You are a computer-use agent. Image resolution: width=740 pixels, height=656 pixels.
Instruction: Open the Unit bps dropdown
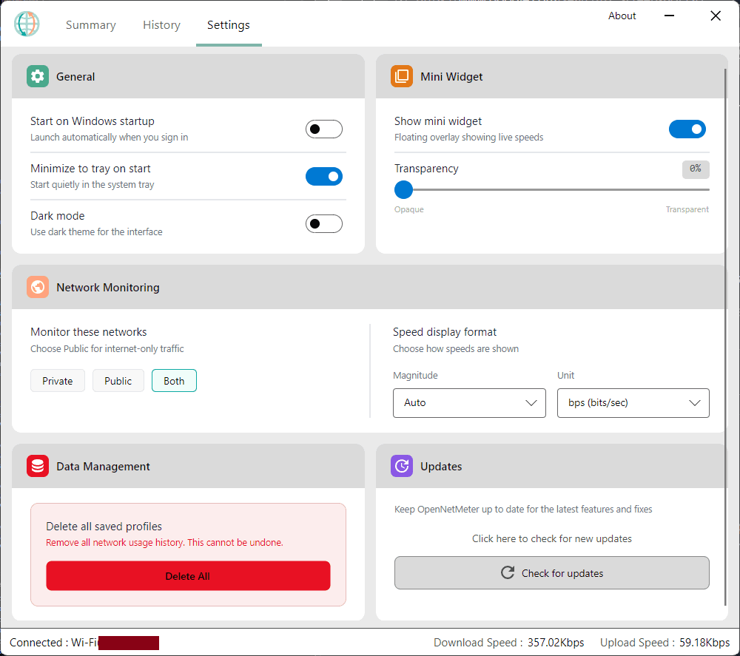[x=633, y=403]
